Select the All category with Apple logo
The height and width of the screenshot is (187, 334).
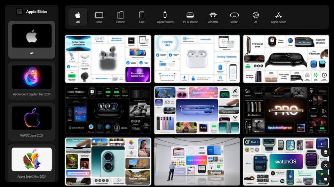pyautogui.click(x=78, y=17)
